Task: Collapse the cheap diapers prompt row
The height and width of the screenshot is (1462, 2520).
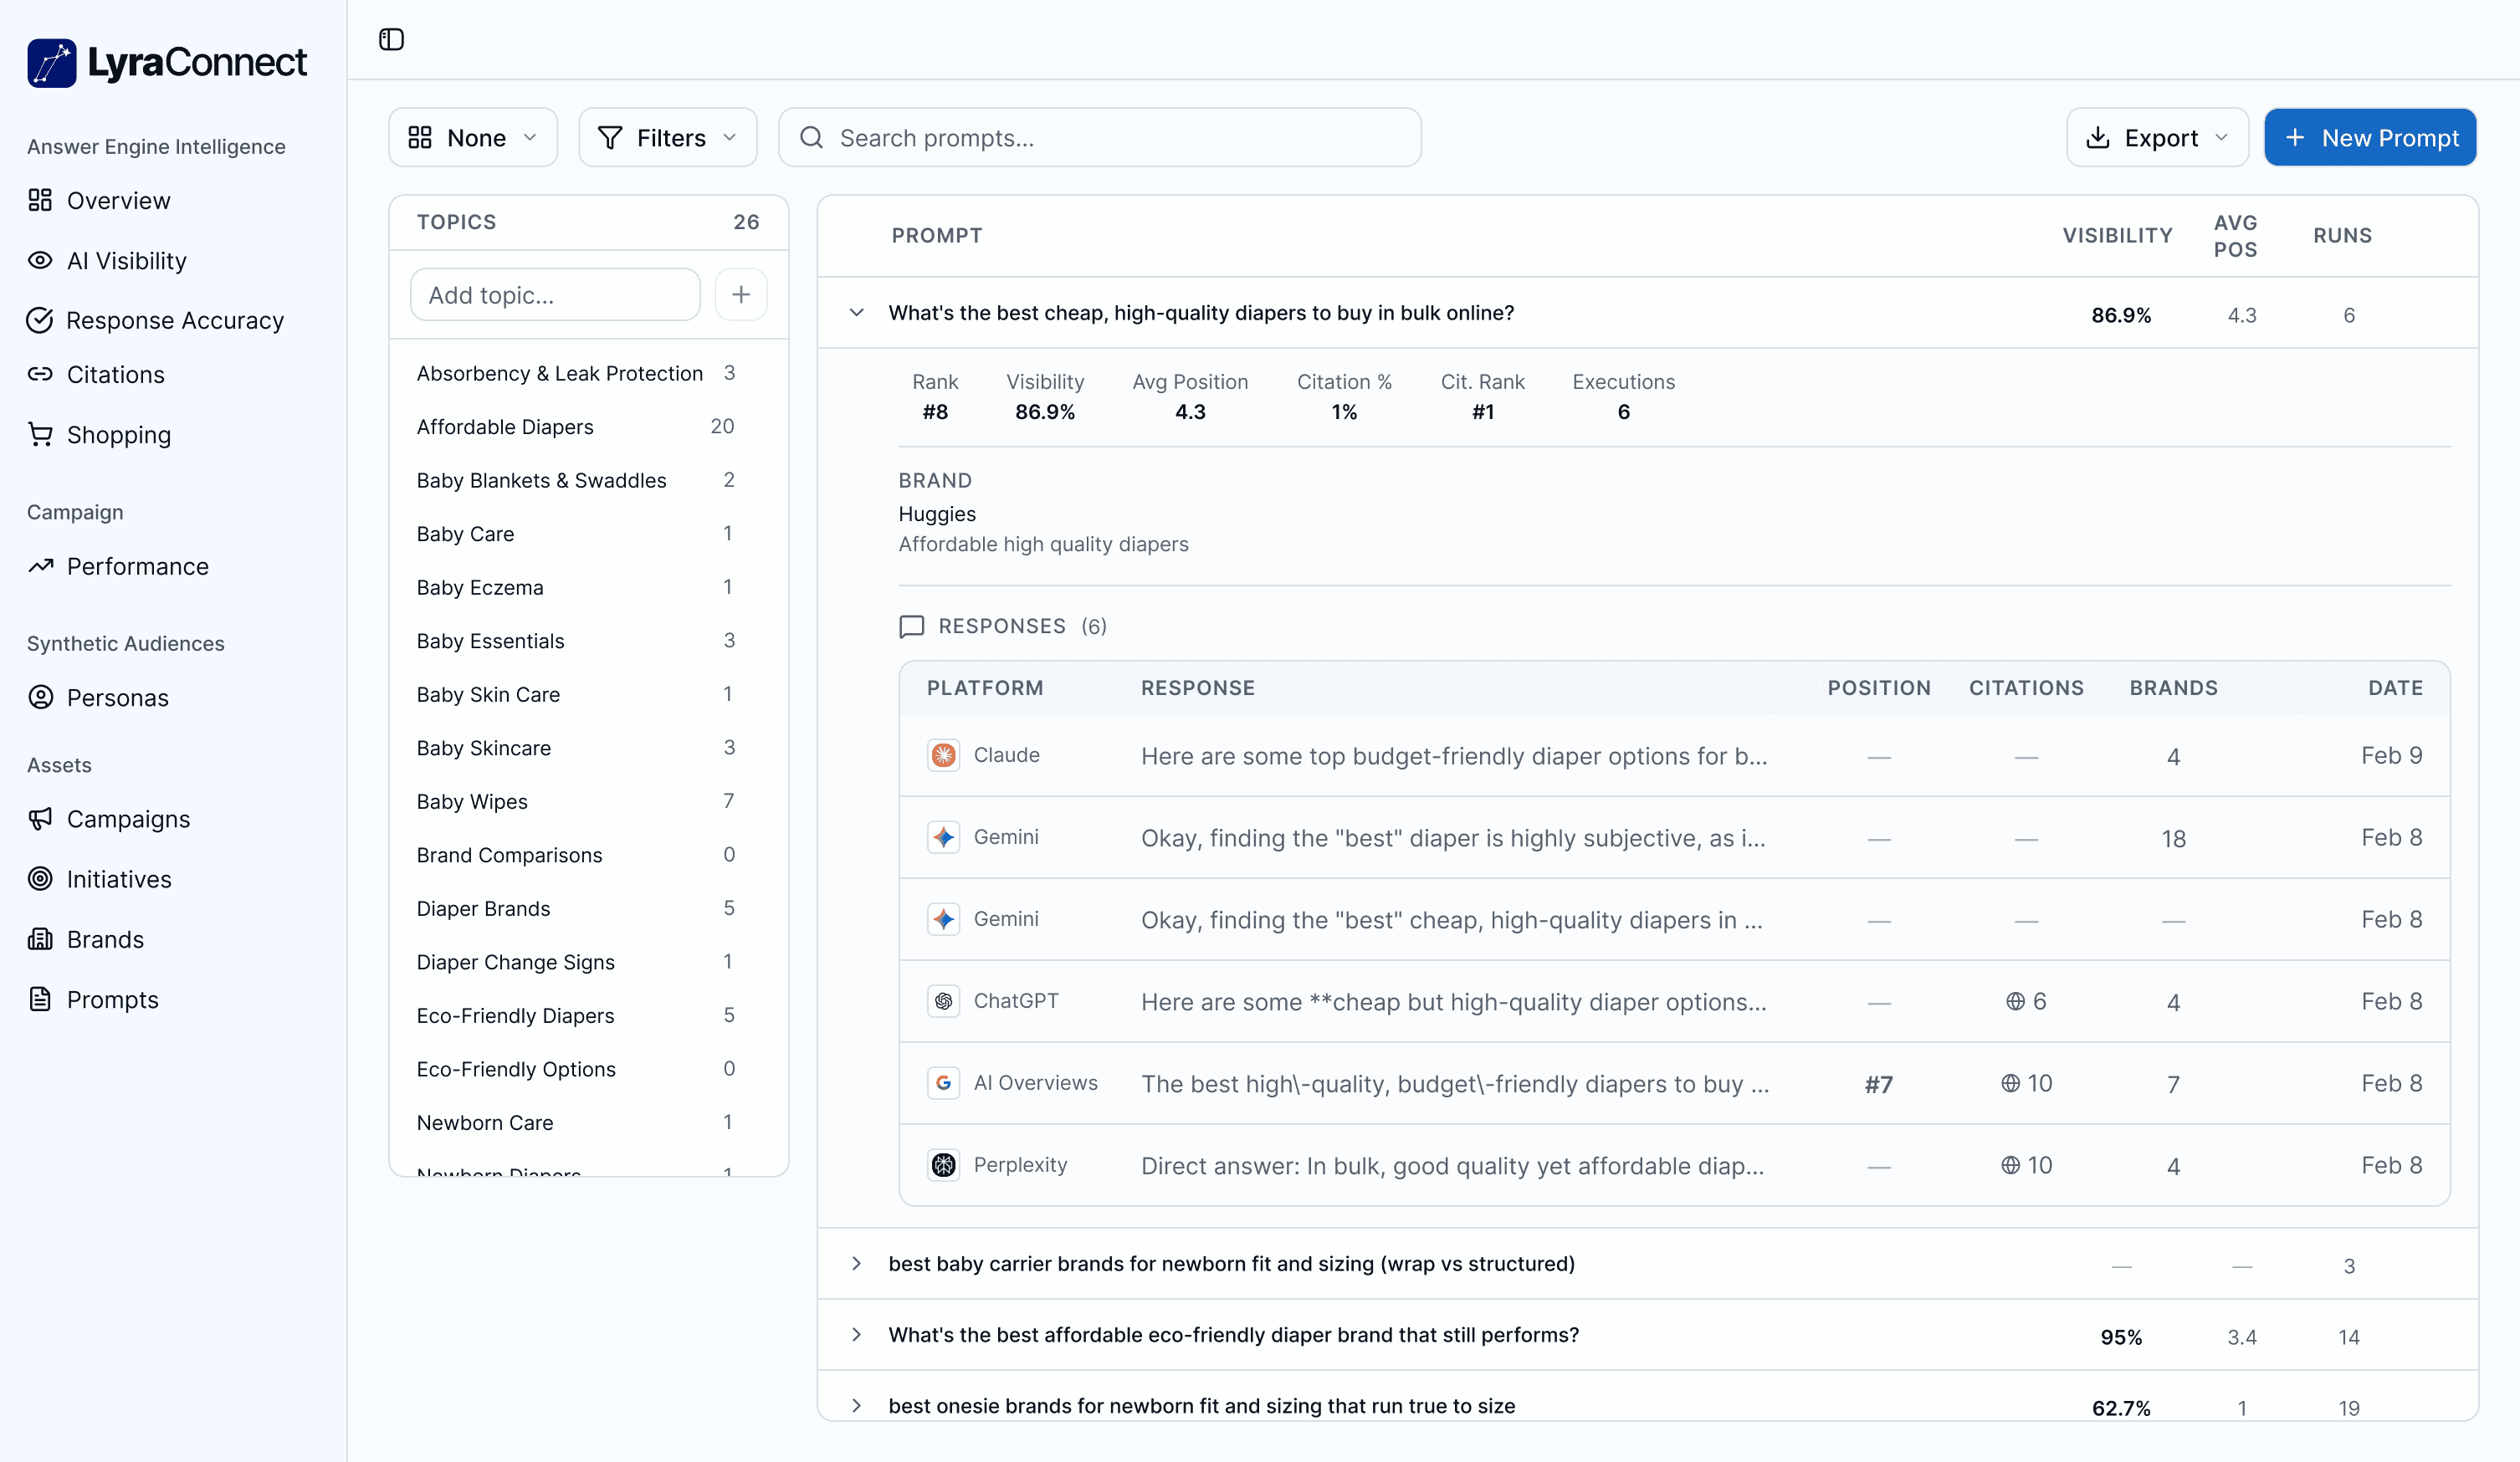Action: 857,312
